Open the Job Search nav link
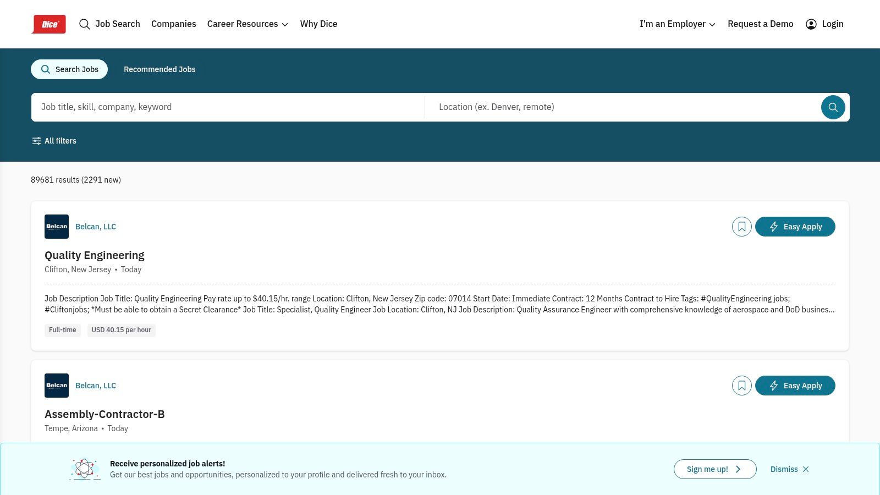Viewport: 880px width, 495px height. pyautogui.click(x=118, y=24)
